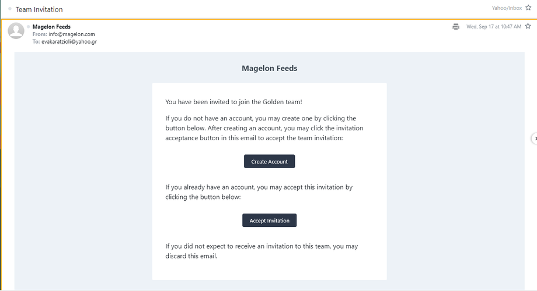Toggle the read dot beside Team Invitation
Viewport: 537px width, 291px height.
(10, 9)
